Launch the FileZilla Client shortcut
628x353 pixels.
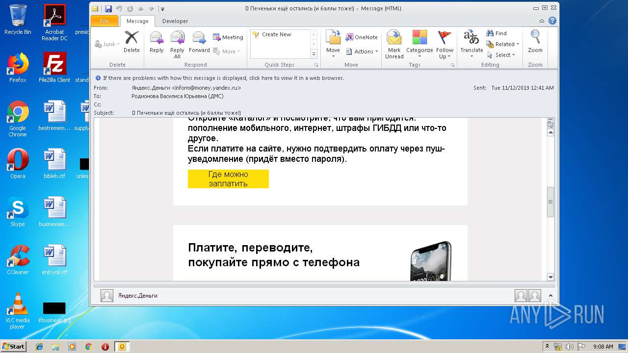pyautogui.click(x=54, y=67)
